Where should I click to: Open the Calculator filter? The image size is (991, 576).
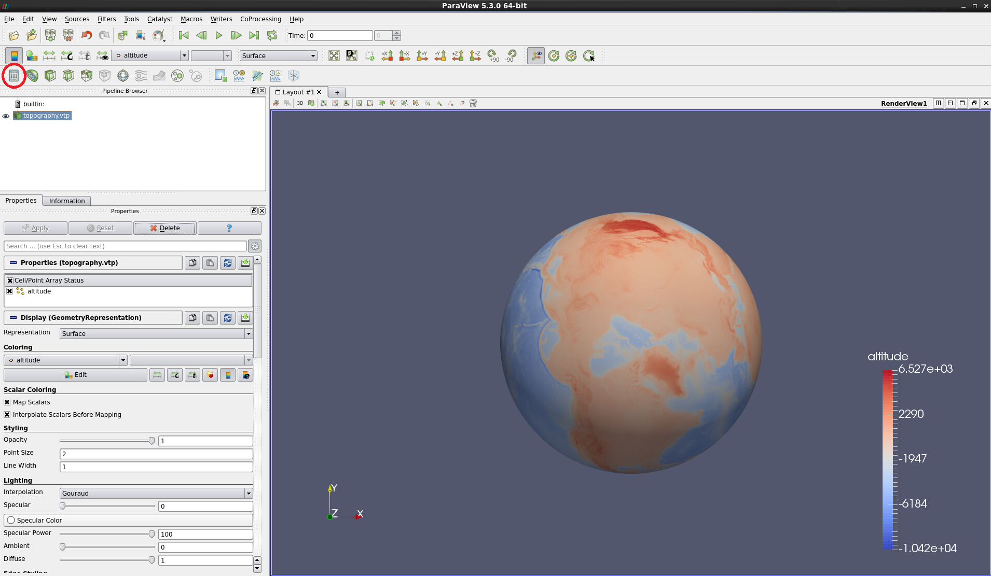pos(14,76)
